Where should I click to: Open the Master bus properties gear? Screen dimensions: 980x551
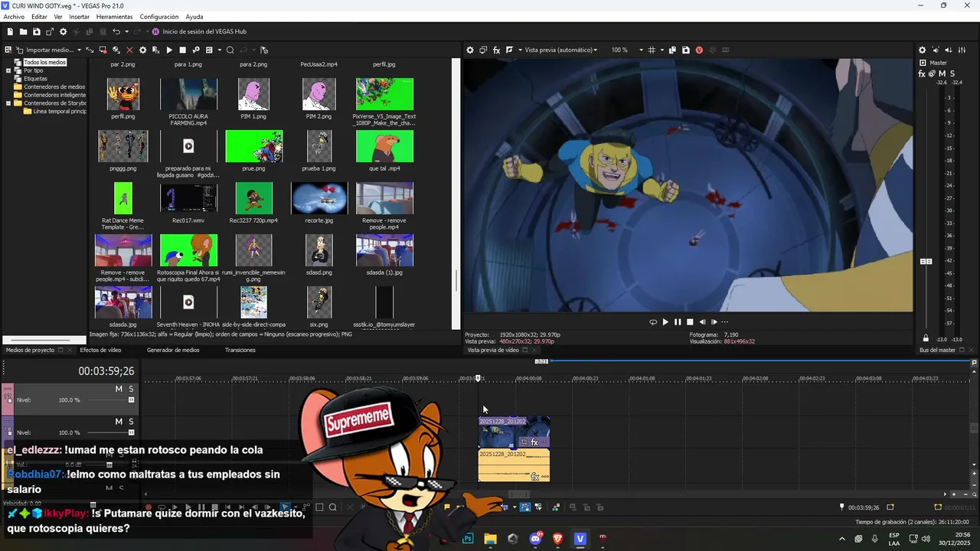[x=922, y=50]
